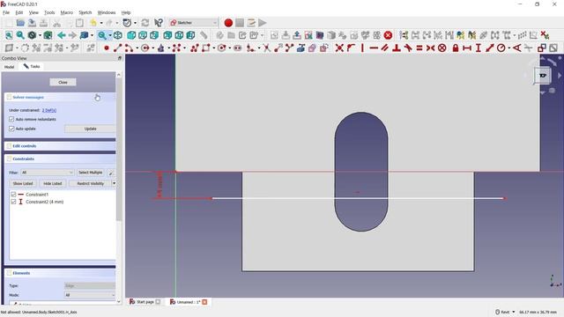Apply horizontal constraint icon
This screenshot has height=317, width=564.
tap(374, 48)
